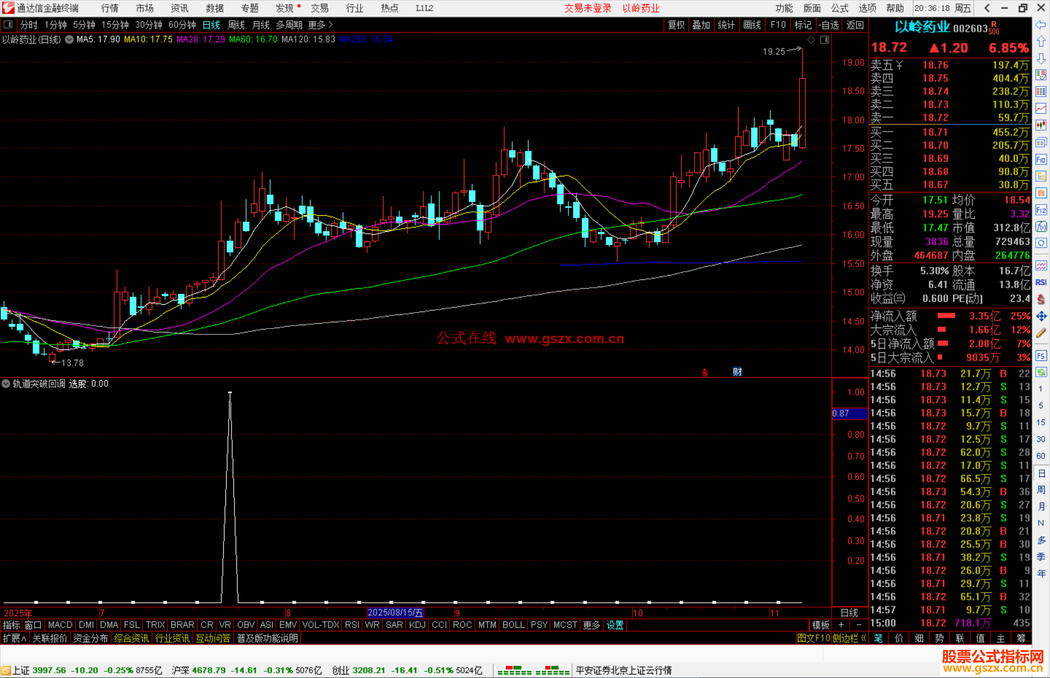This screenshot has width=1050, height=678.
Task: Toggle the MA indicator circle next to 以岭药业(日线)
Action: click(x=70, y=39)
